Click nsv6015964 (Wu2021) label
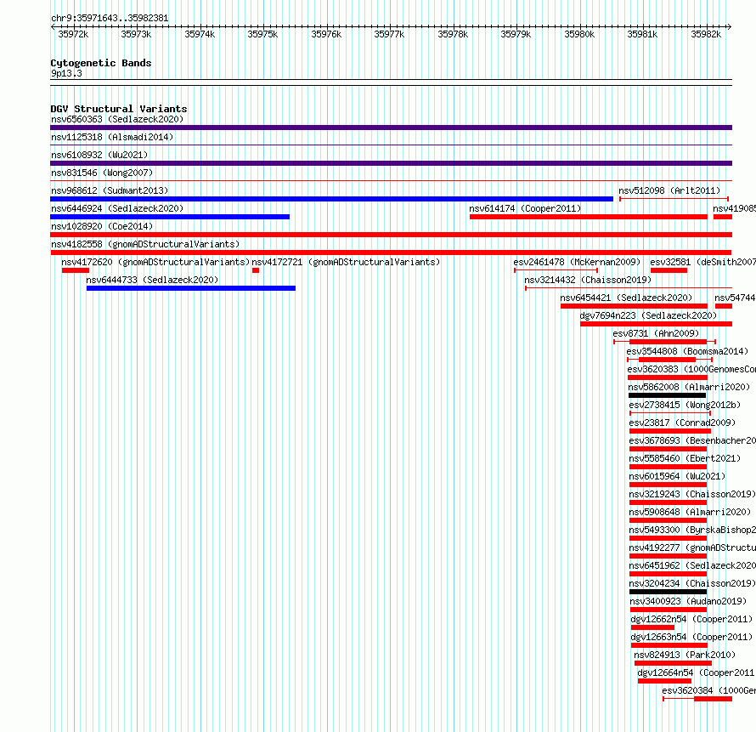Screen dimensions: 756x732 tap(677, 476)
